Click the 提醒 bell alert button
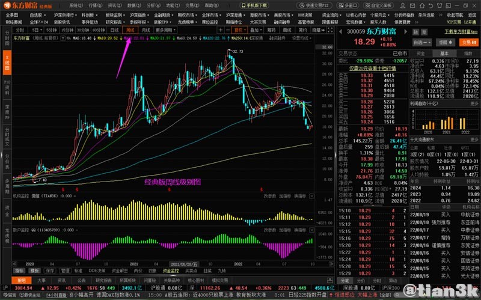The width and height of the screenshot is (481, 300). [x=446, y=42]
